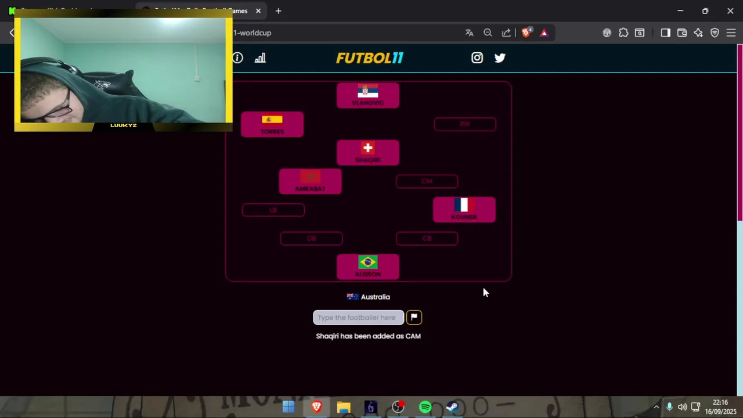Open Brave Rewards triangle icon
This screenshot has height=418, width=743.
(x=544, y=33)
